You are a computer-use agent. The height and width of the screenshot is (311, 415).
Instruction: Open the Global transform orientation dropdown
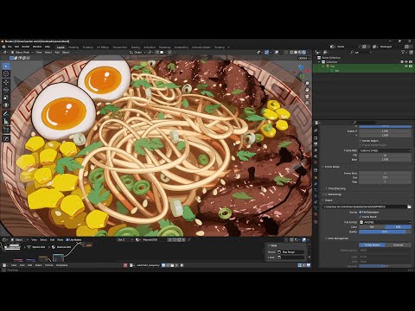click(137, 53)
